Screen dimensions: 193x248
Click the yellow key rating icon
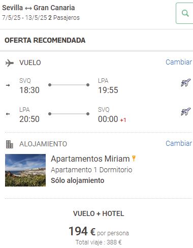click(x=134, y=159)
